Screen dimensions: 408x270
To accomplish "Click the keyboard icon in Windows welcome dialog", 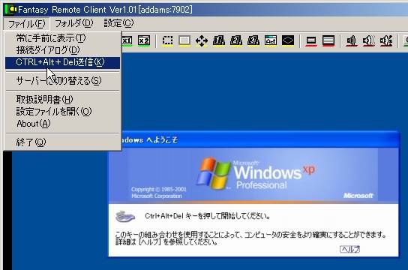I will point(125,217).
